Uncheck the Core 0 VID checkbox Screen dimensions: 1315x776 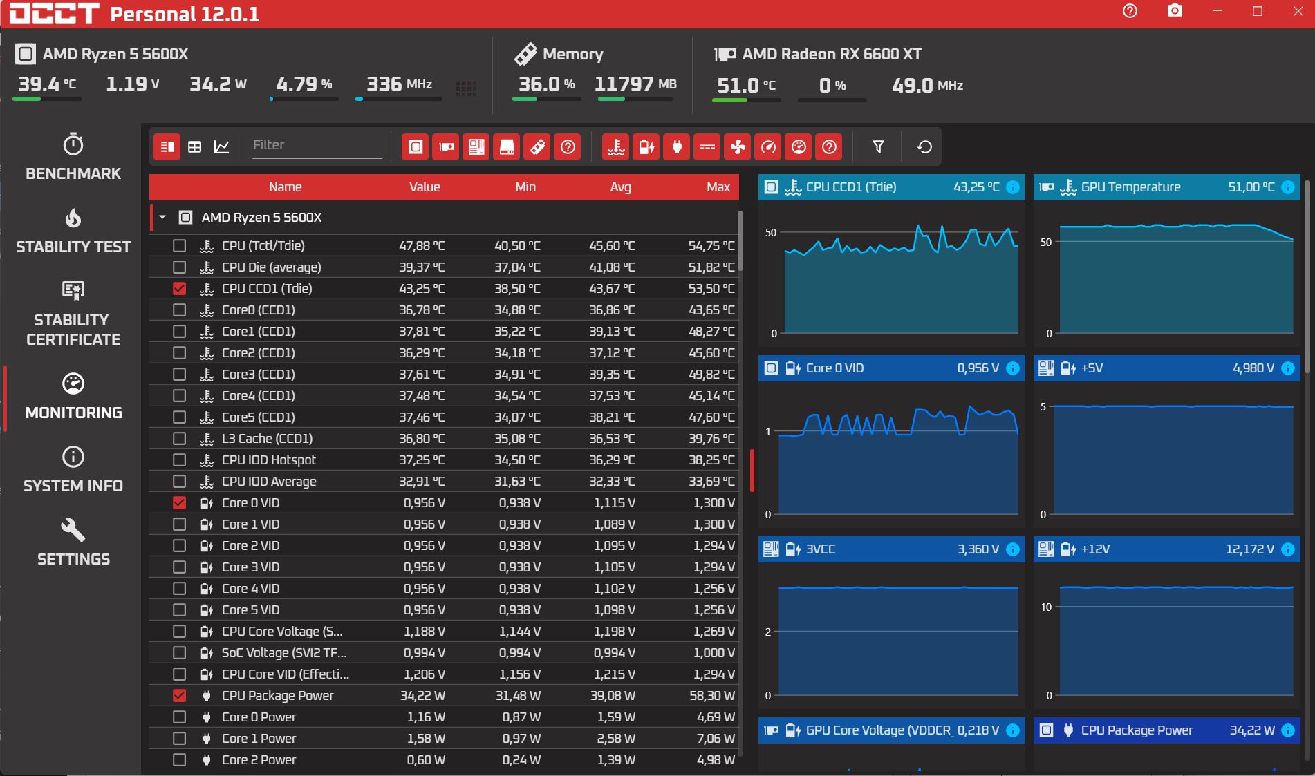[180, 502]
